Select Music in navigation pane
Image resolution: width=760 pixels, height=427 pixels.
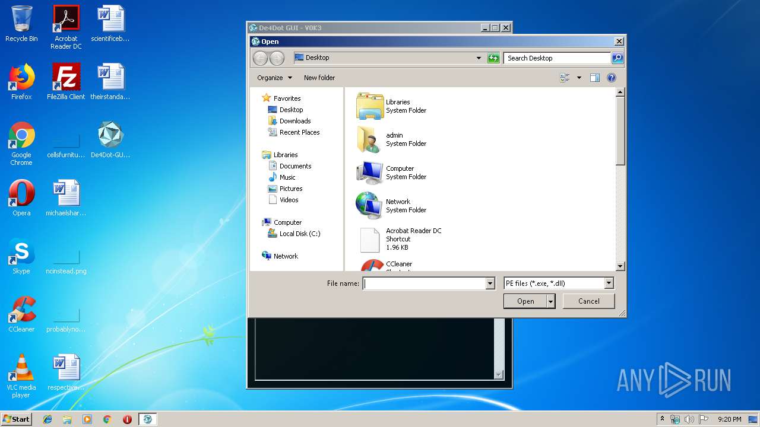281,177
